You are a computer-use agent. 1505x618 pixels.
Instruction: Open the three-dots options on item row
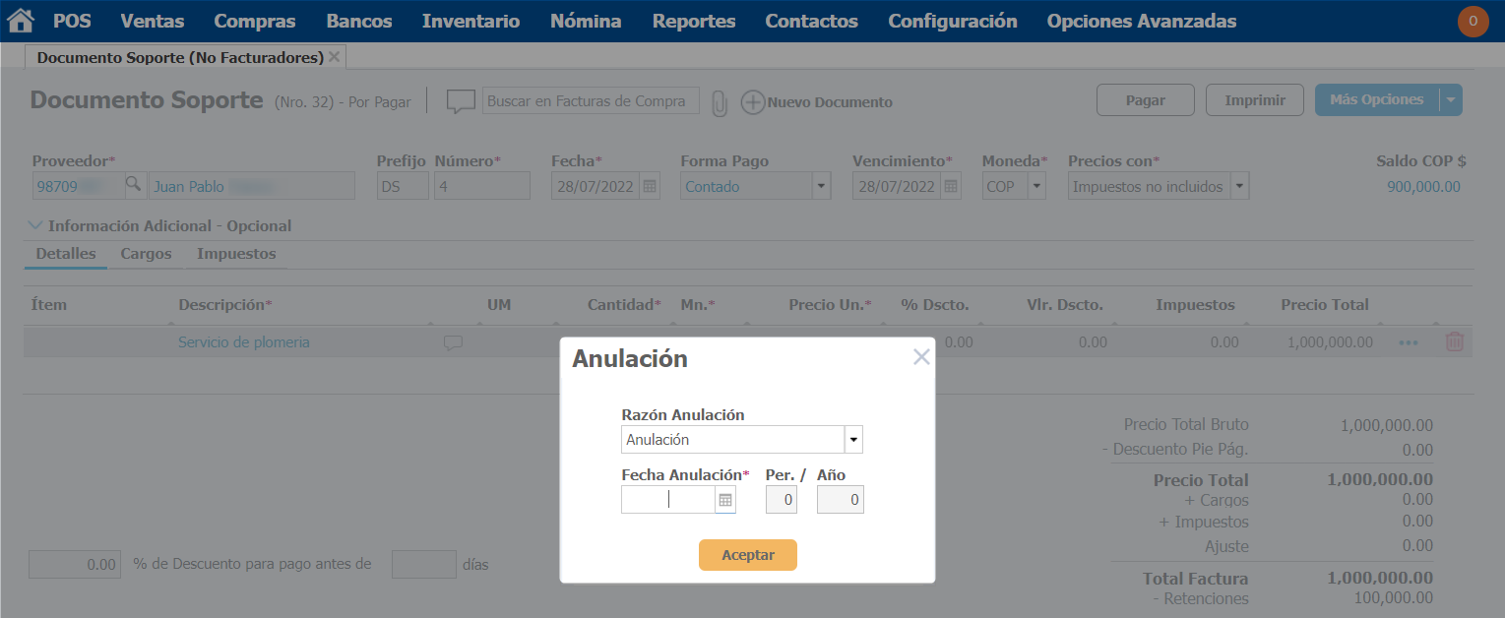1409,342
